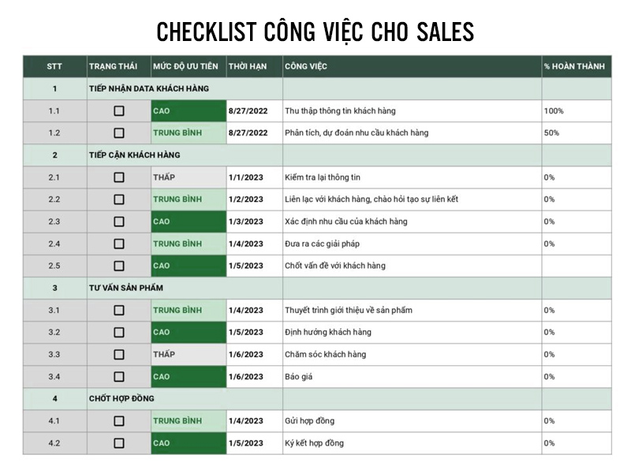Toggle the checkbox for task 2.1
631x466 pixels.
point(119,177)
